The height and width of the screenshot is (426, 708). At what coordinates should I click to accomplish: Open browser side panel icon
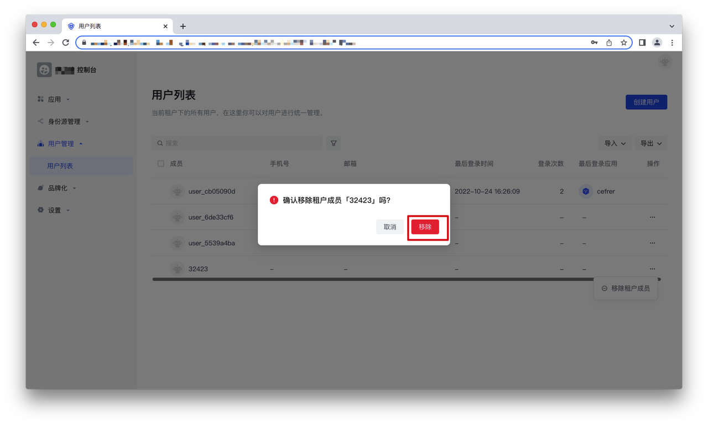click(x=642, y=43)
